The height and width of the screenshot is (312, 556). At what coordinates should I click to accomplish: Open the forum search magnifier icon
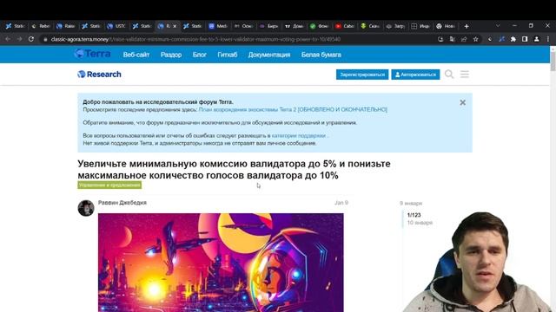tap(449, 75)
